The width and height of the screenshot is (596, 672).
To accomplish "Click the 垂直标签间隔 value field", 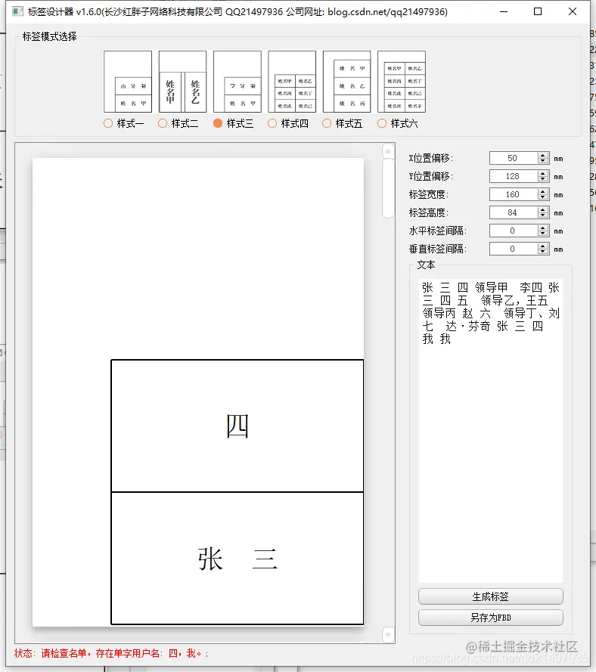I will tap(514, 249).
